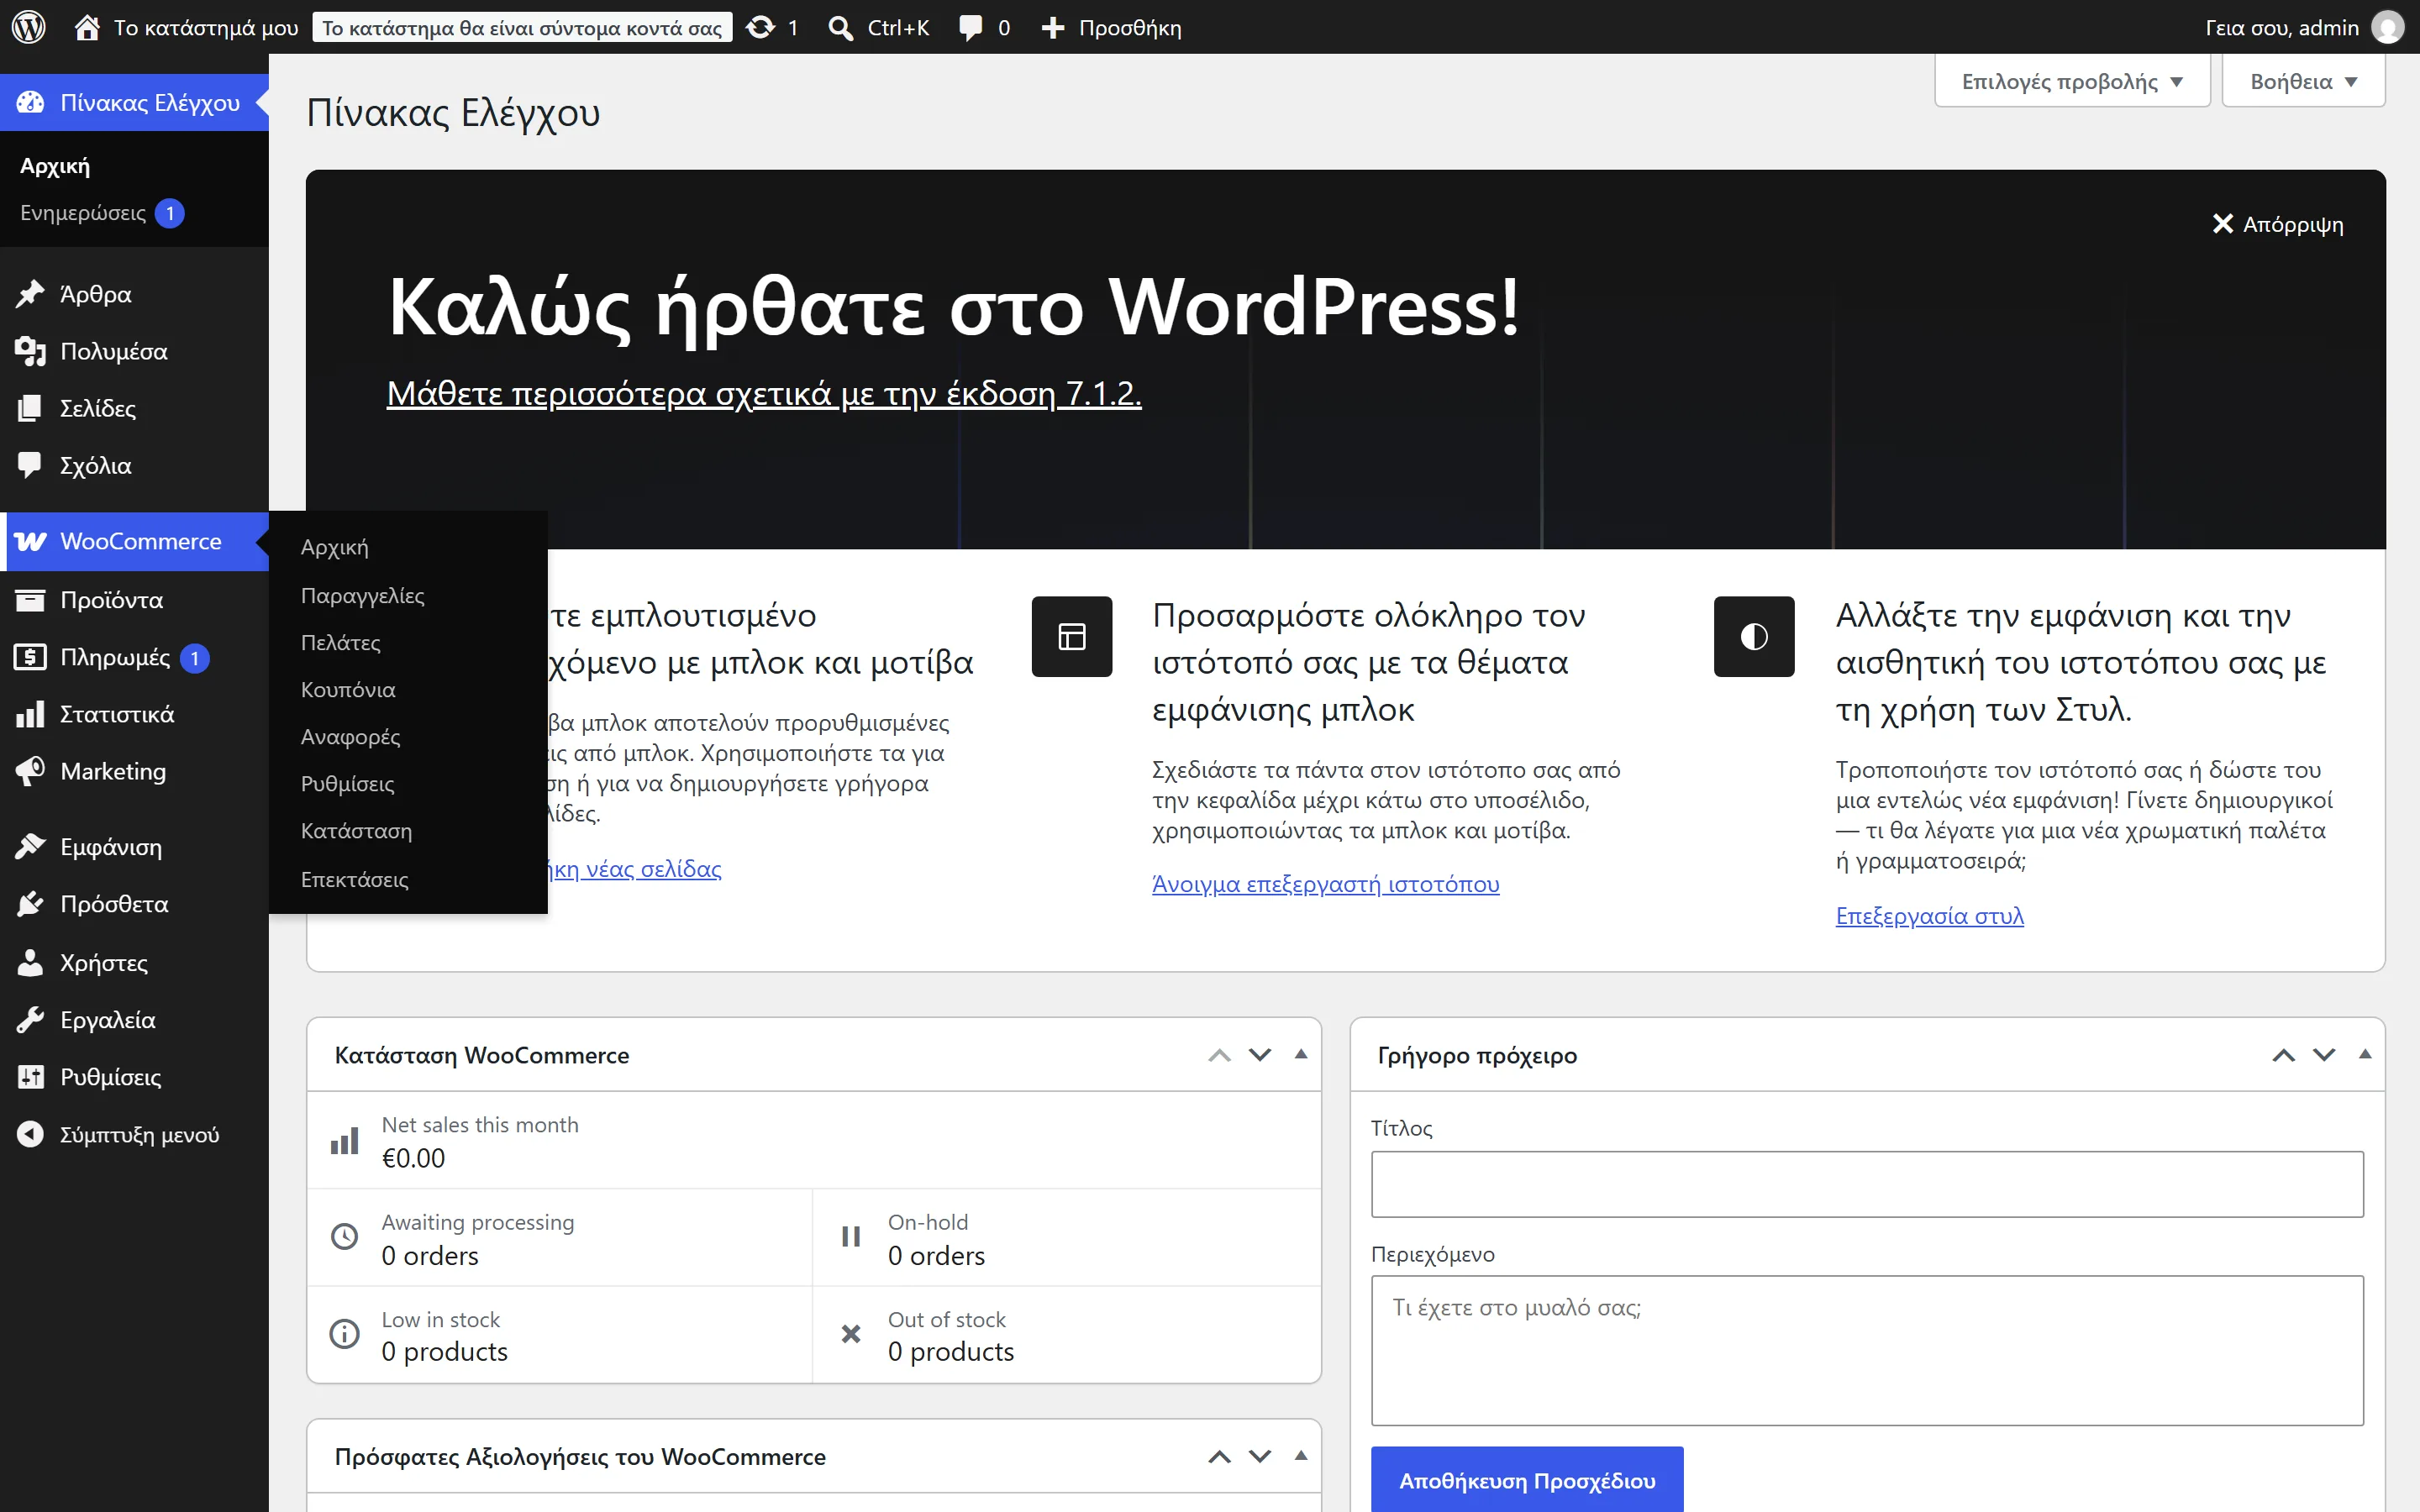Click the plus icon for Προσθήκη
The width and height of the screenshot is (2420, 1512).
pyautogui.click(x=1053, y=28)
